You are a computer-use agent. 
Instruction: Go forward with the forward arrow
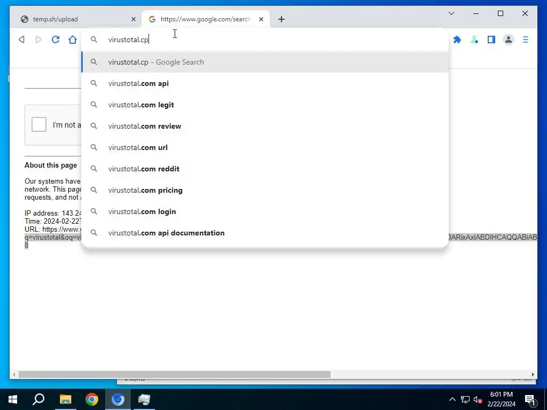38,40
